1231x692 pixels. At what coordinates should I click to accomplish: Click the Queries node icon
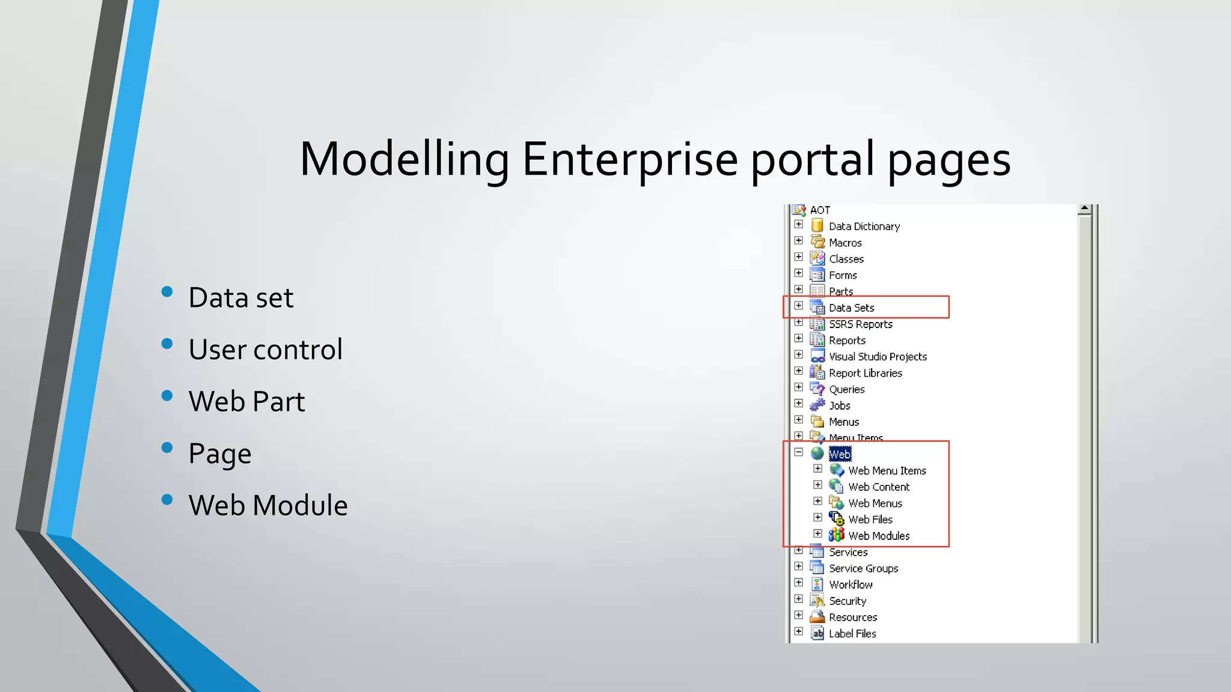coord(817,389)
